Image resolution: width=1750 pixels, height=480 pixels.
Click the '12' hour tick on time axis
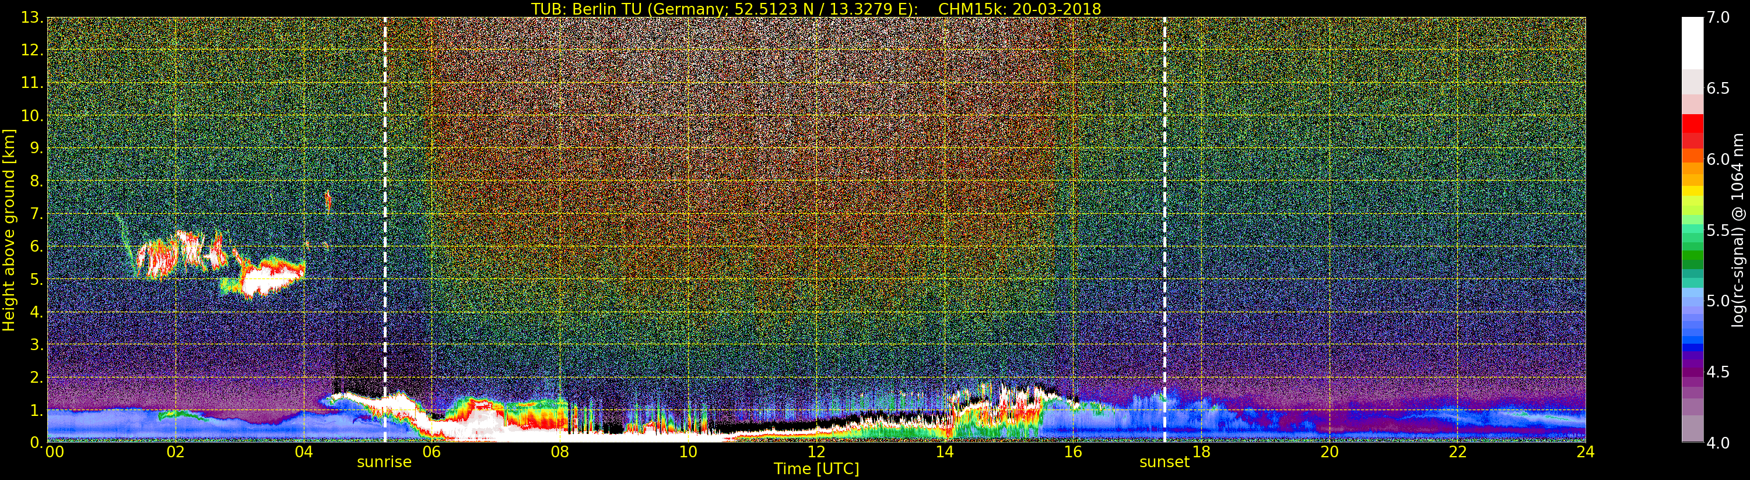point(816,452)
